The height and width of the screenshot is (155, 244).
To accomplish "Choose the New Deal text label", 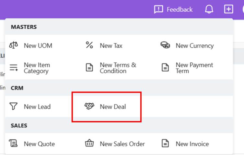I will (113, 106).
